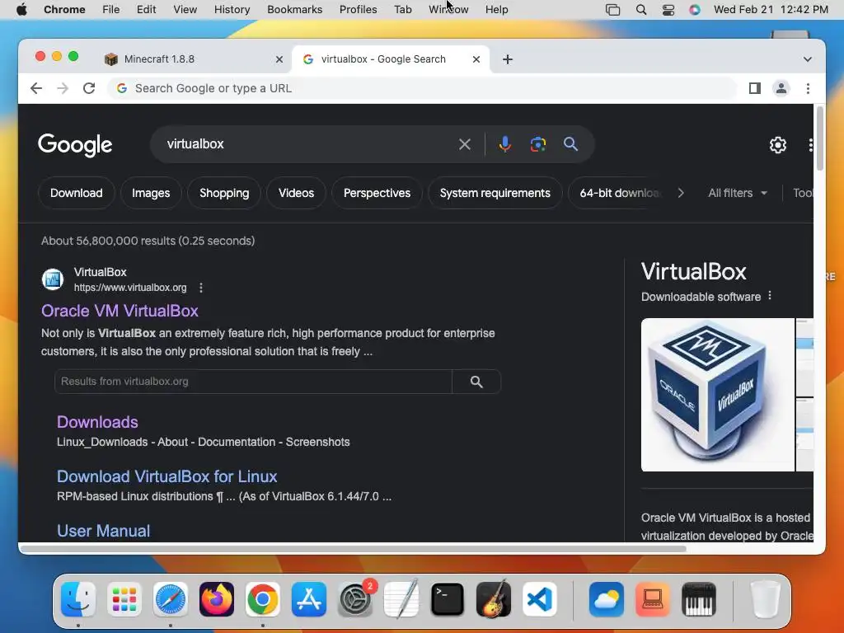Open Download VirtualBox for Linux link
Image resolution: width=844 pixels, height=633 pixels.
(166, 476)
